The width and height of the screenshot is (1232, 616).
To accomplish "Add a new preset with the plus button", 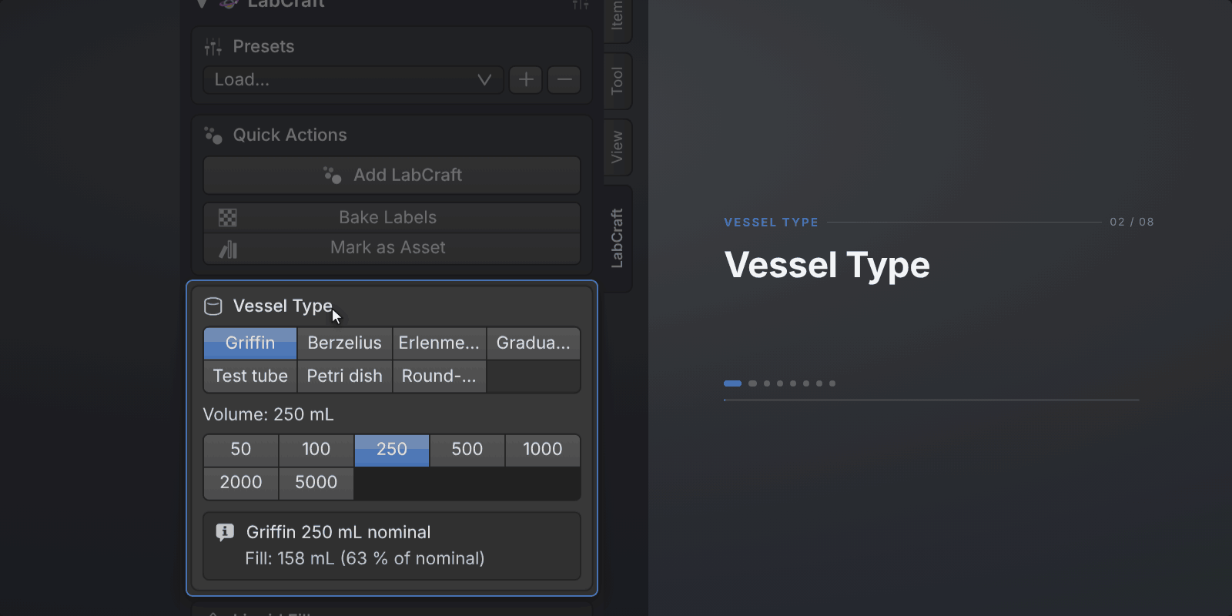I will point(526,80).
